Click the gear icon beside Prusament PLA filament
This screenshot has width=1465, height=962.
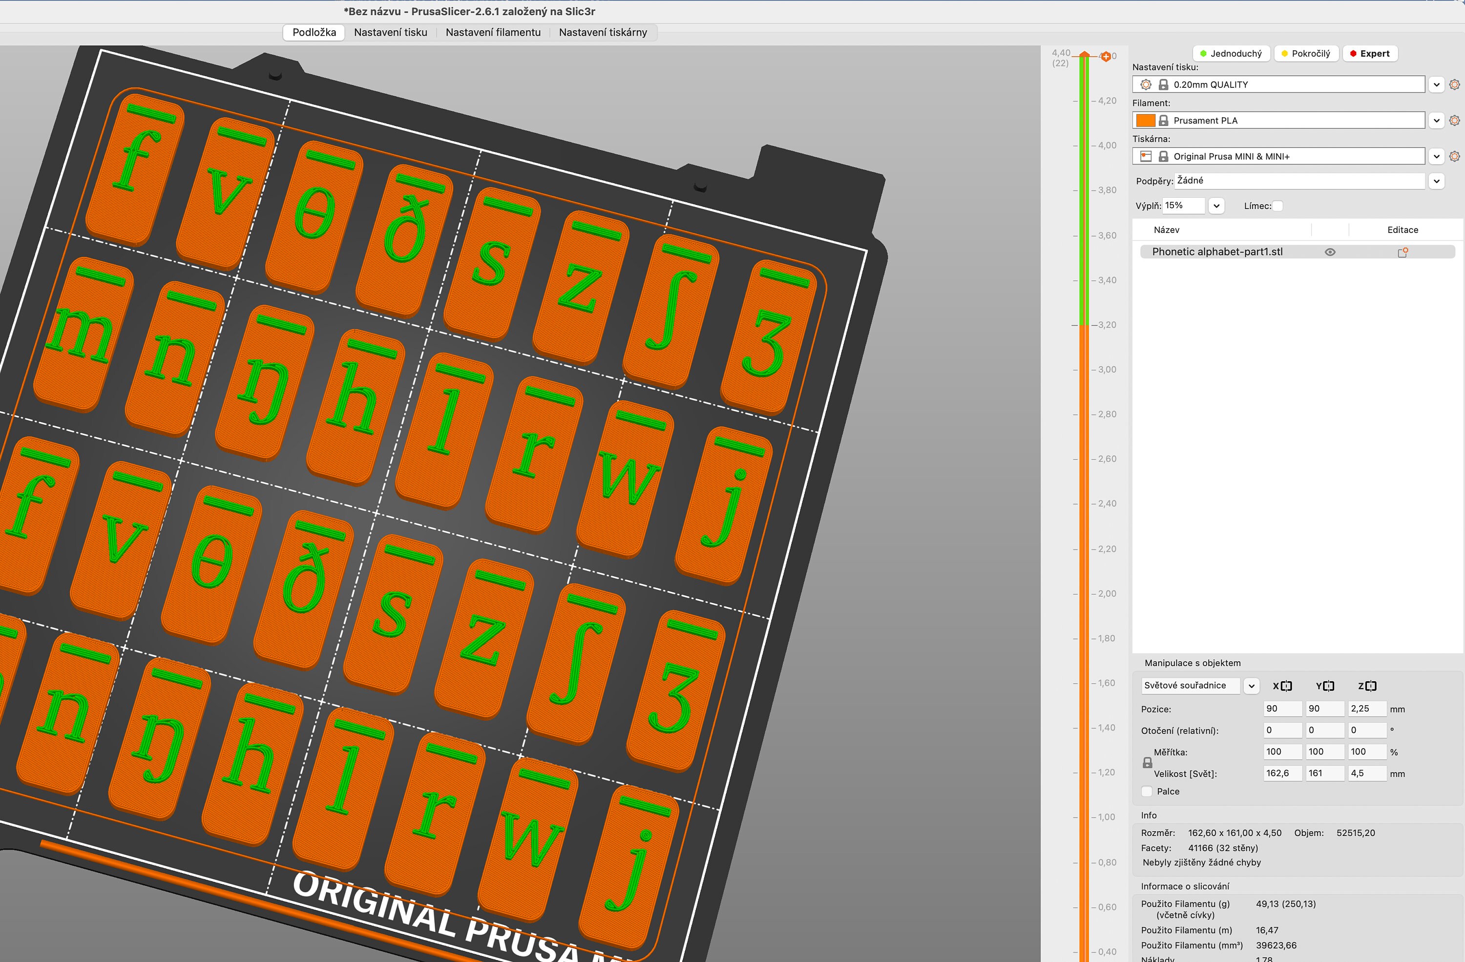pyautogui.click(x=1455, y=120)
